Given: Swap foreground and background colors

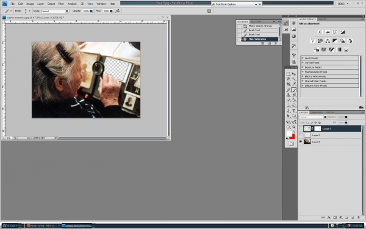Looking at the screenshot, I should (x=294, y=132).
